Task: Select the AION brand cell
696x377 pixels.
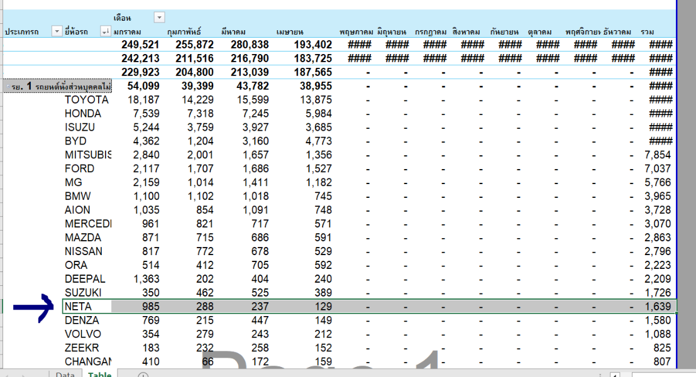Action: pos(77,210)
